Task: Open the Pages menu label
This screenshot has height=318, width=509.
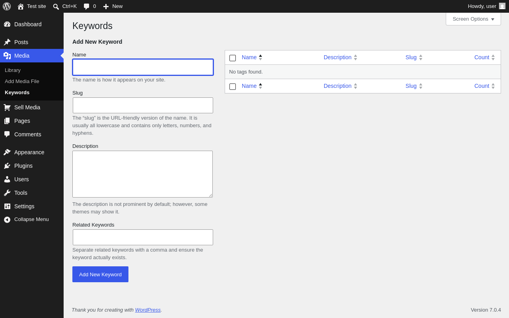Action: [22, 121]
